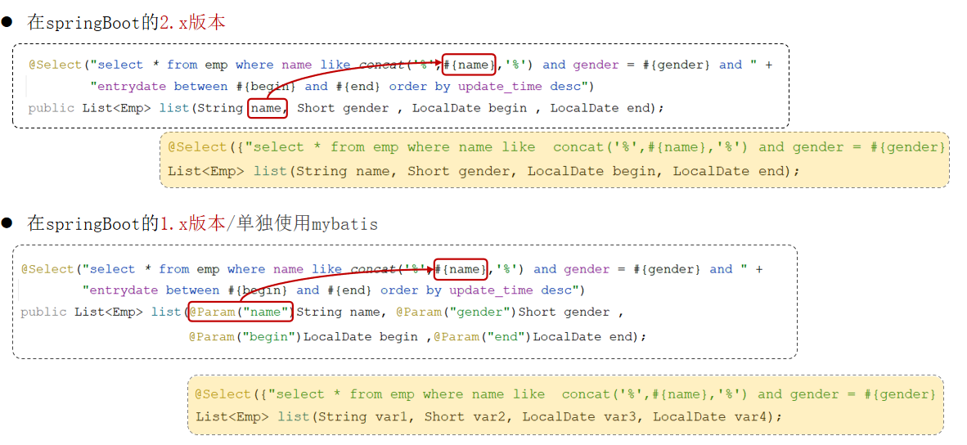This screenshot has height=445, width=967.
Task: Click the red "1.x版本" heading text
Action: click(x=191, y=224)
